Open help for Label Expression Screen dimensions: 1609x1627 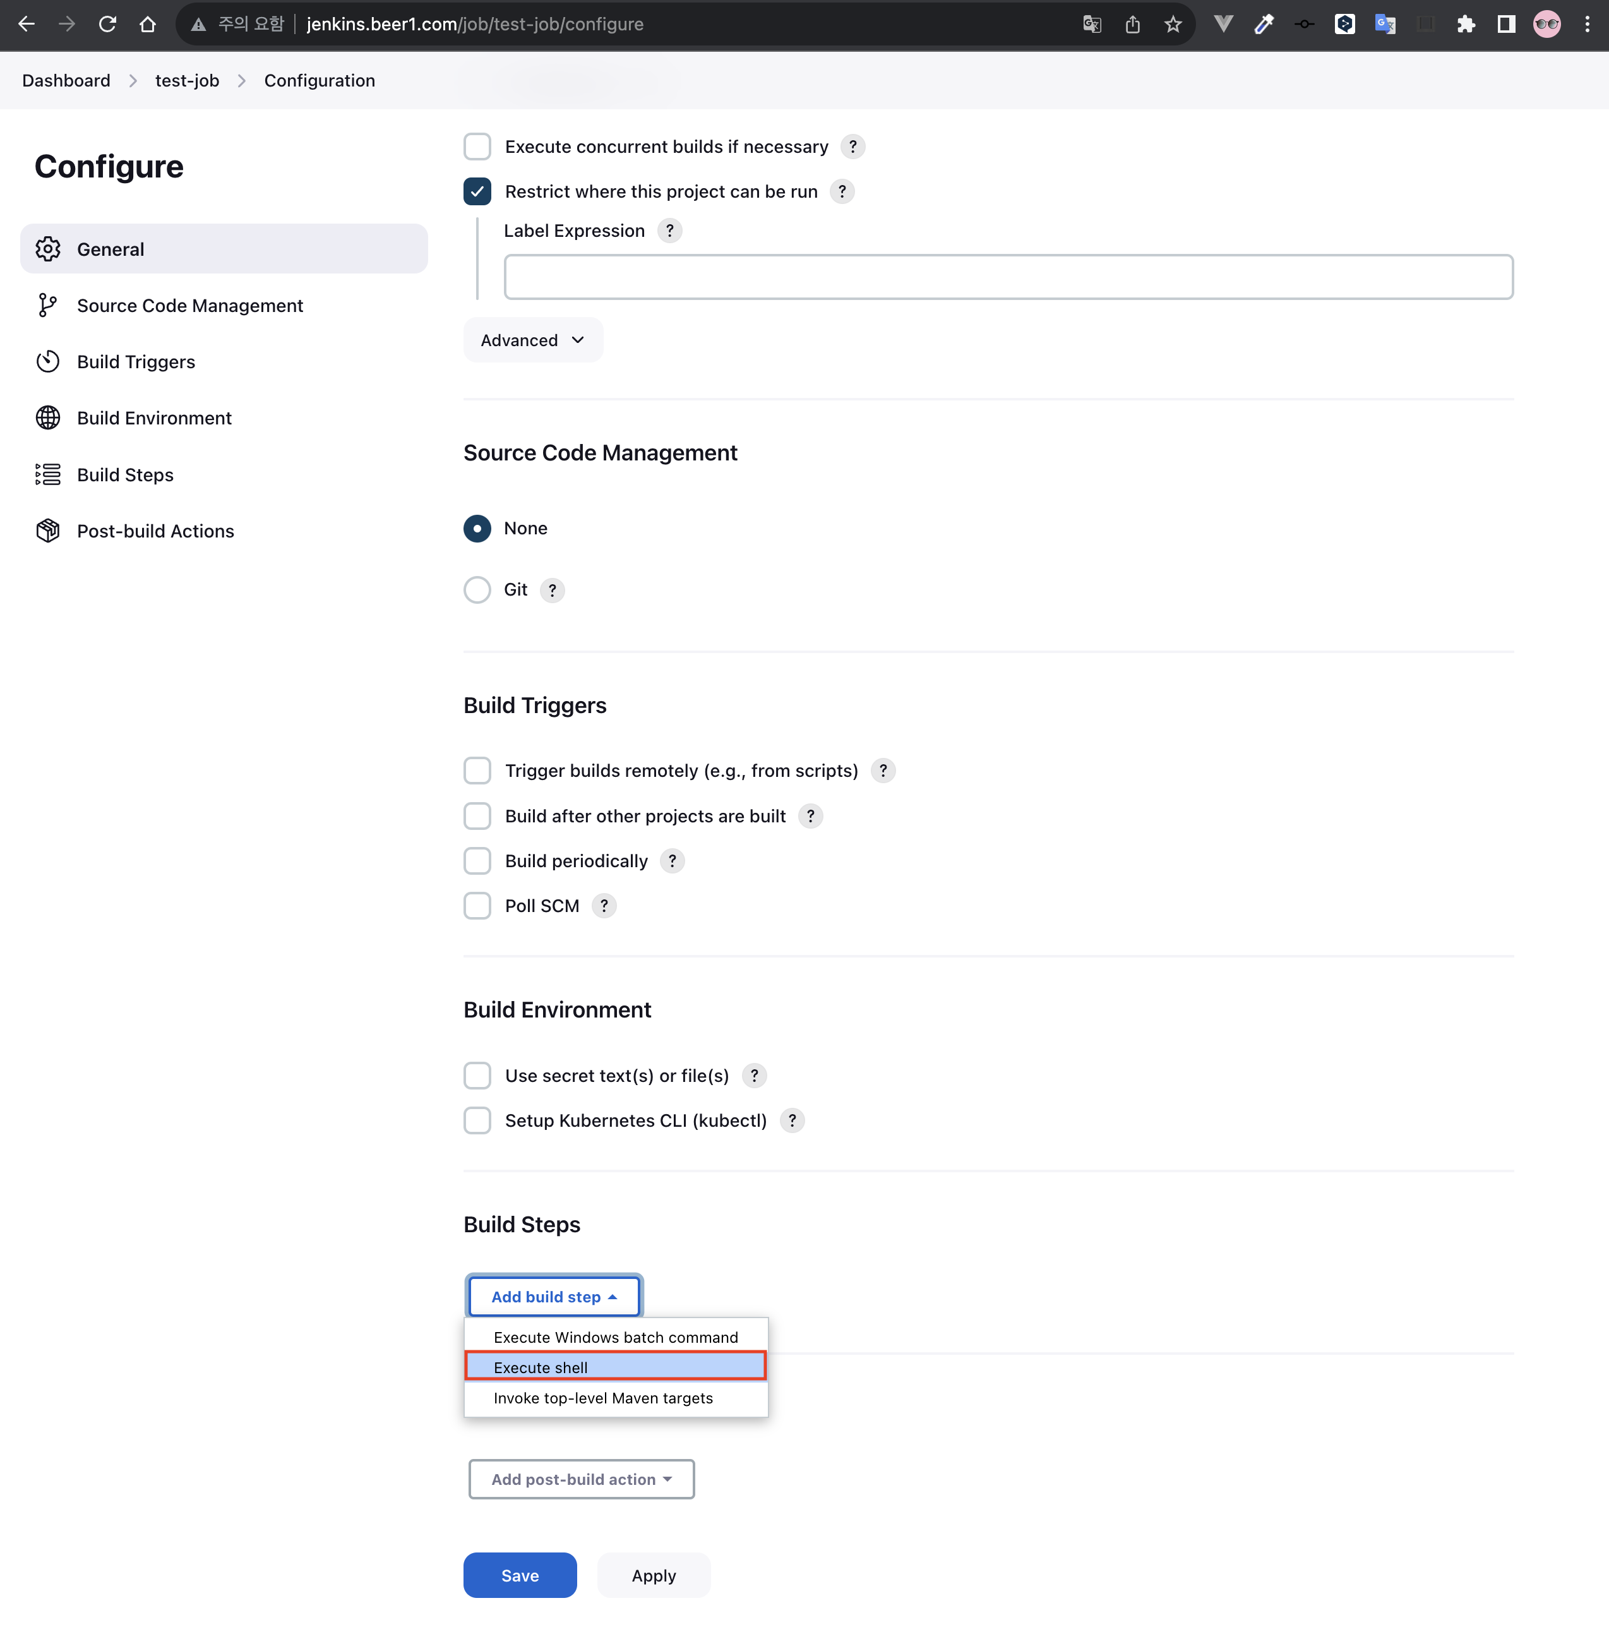[669, 231]
